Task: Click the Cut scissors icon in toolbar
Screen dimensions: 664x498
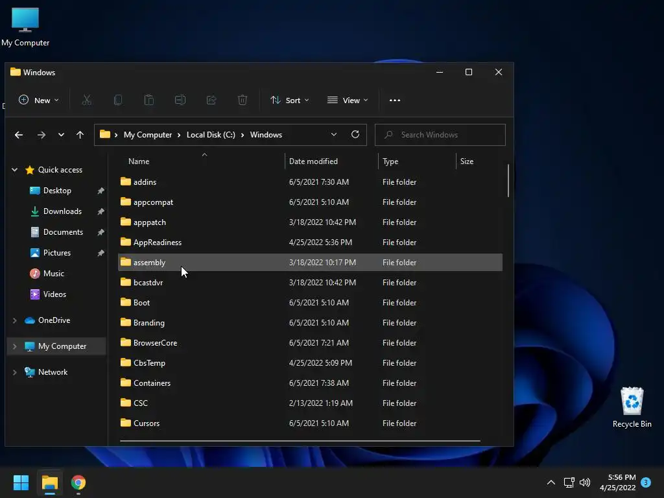Action: 86,101
